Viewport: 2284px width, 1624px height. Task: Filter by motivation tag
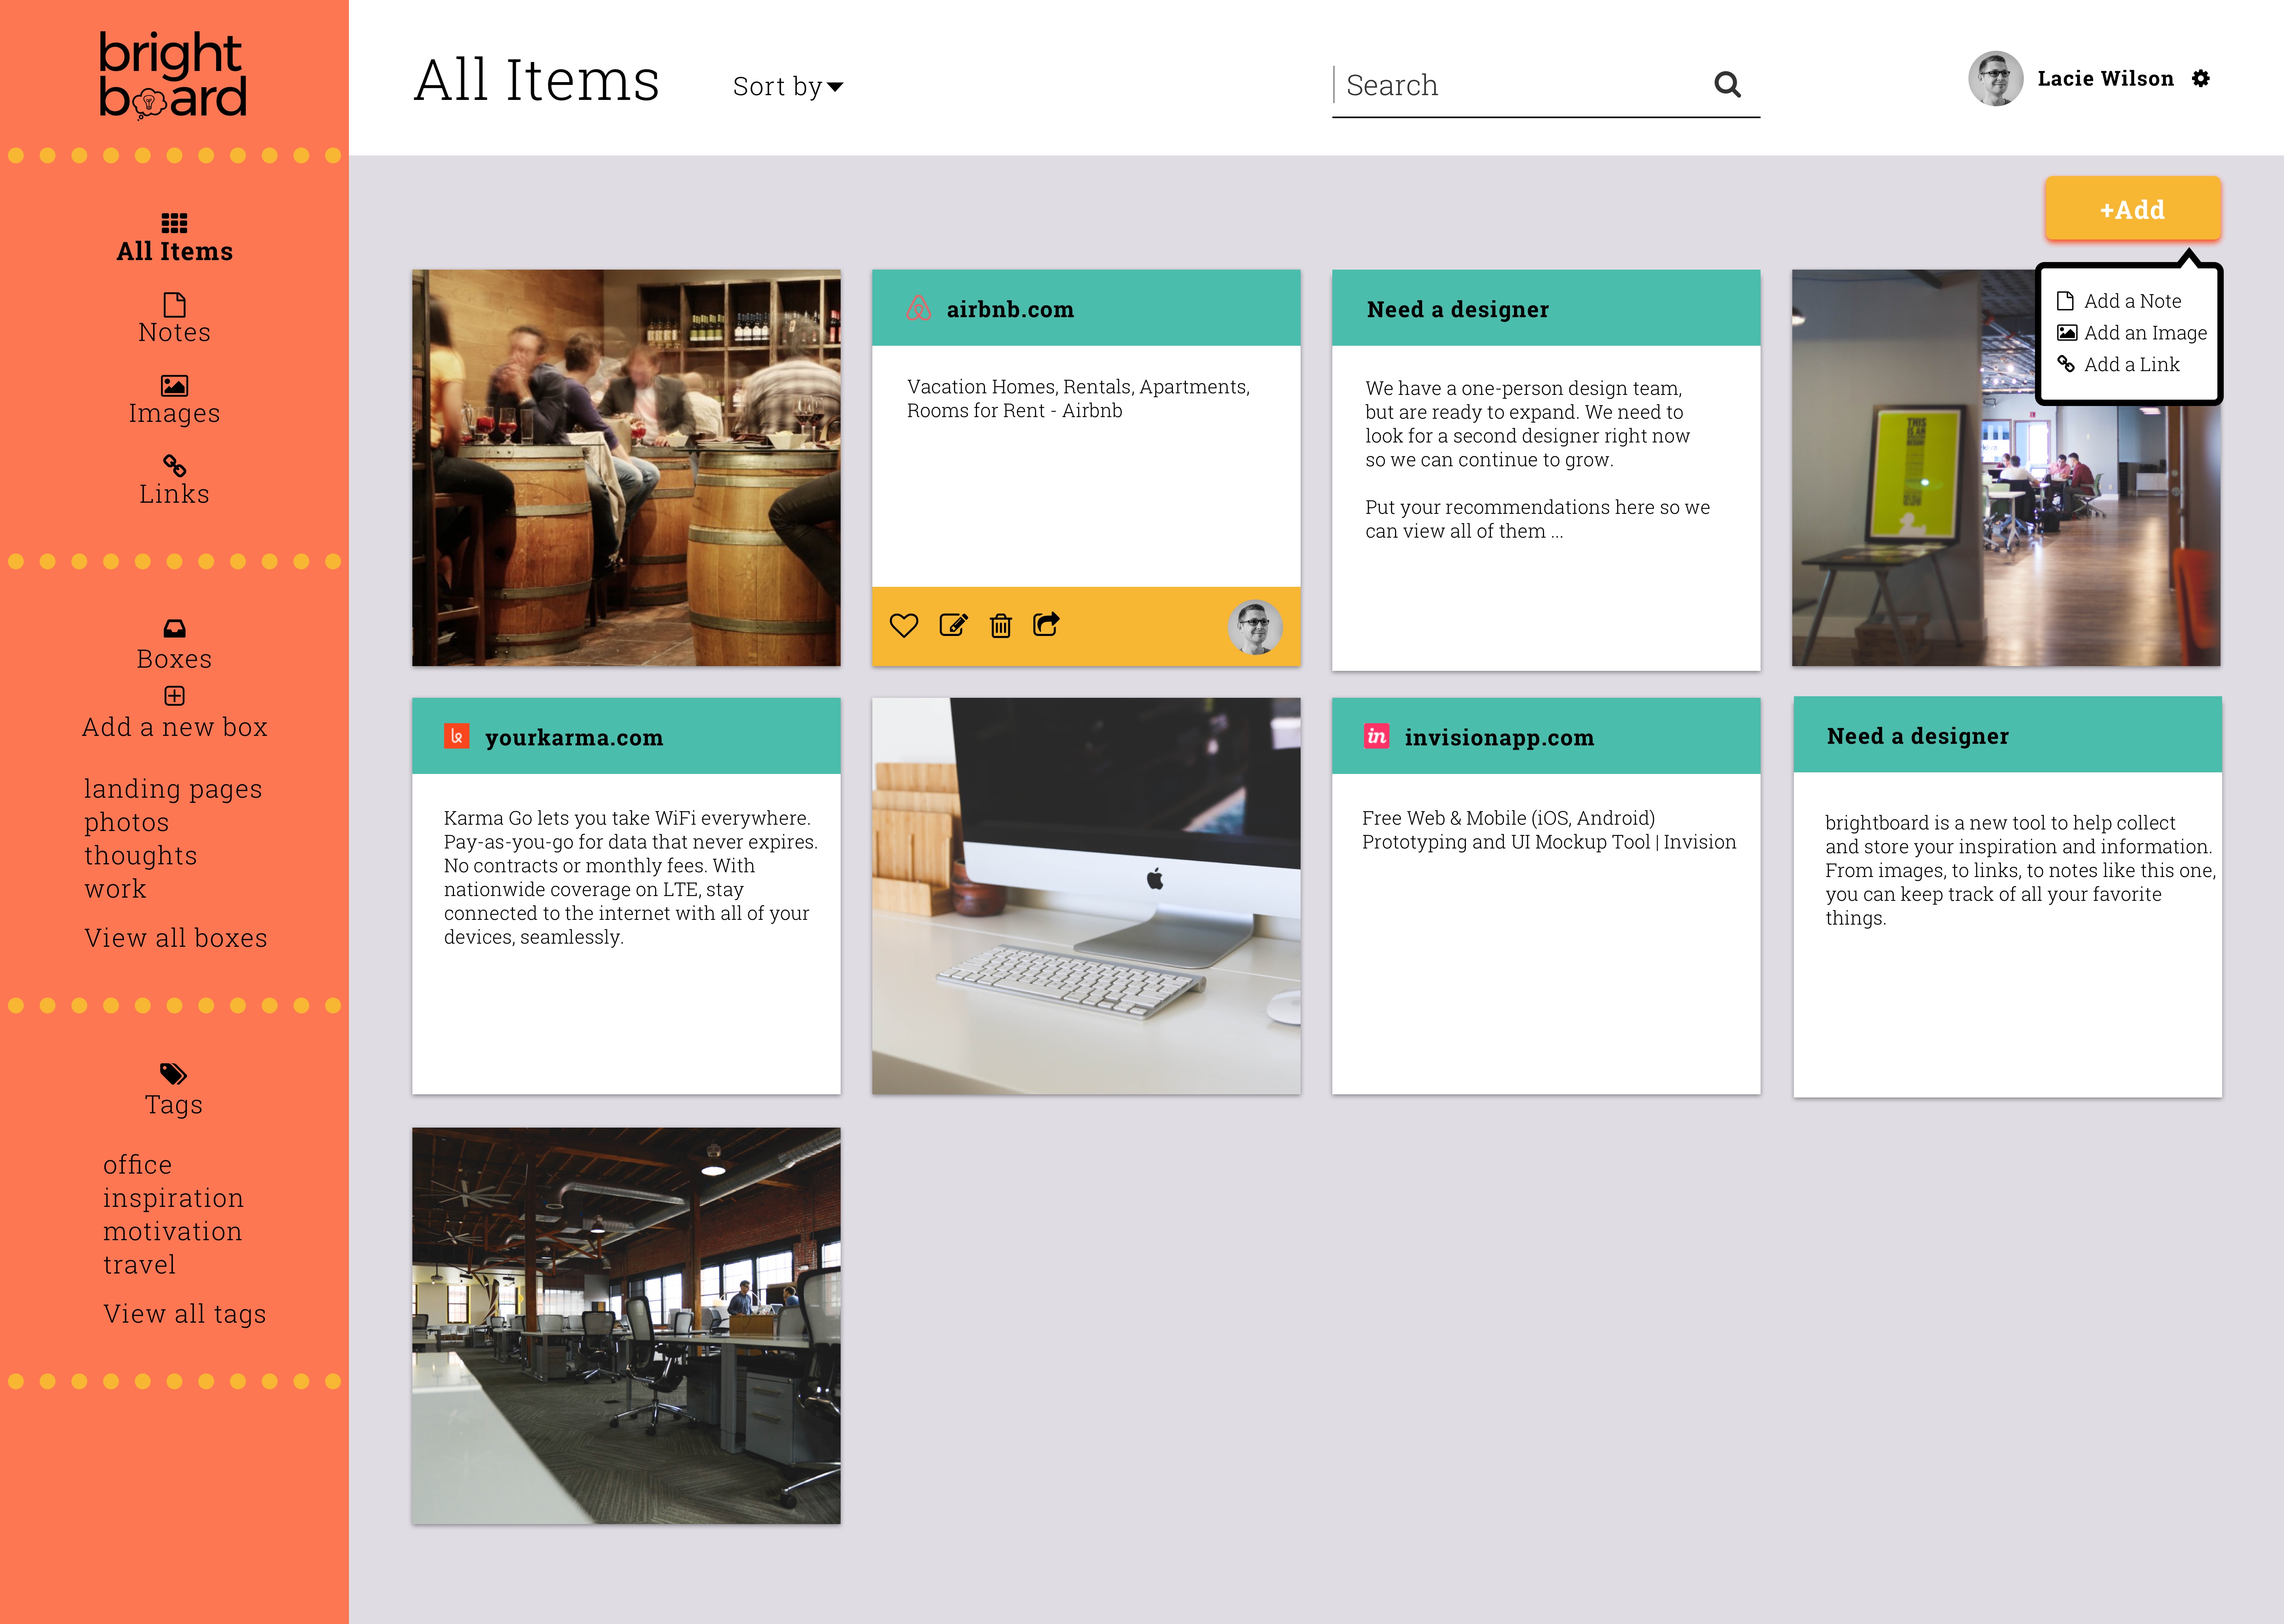pos(172,1231)
